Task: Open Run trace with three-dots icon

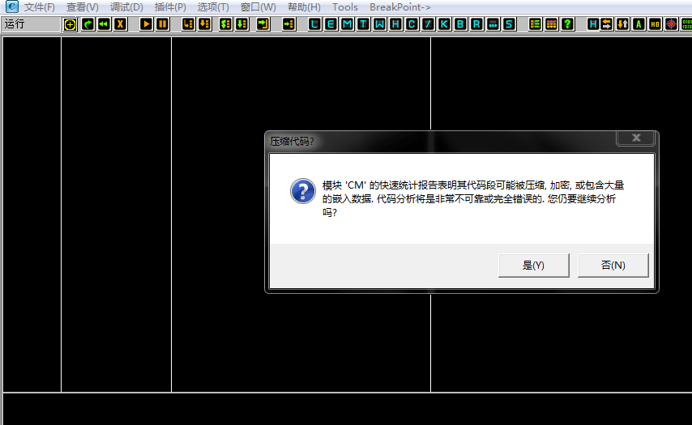Action: coord(493,24)
